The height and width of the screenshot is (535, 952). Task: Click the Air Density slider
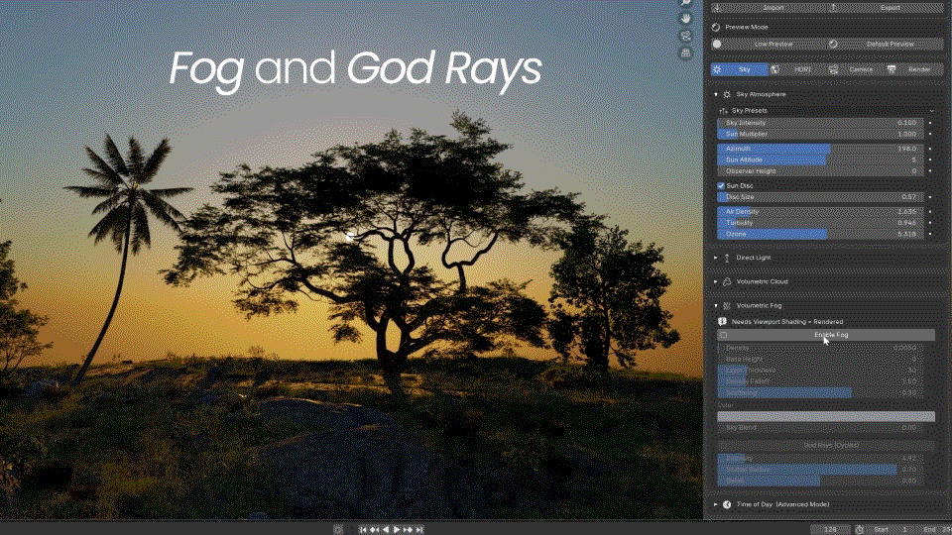click(820, 212)
